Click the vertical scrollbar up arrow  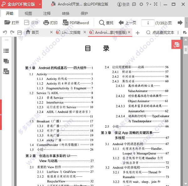coord(185,40)
